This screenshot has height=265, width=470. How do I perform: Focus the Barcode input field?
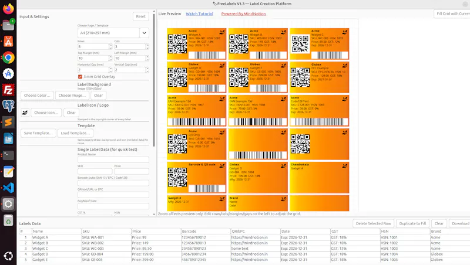(113, 183)
